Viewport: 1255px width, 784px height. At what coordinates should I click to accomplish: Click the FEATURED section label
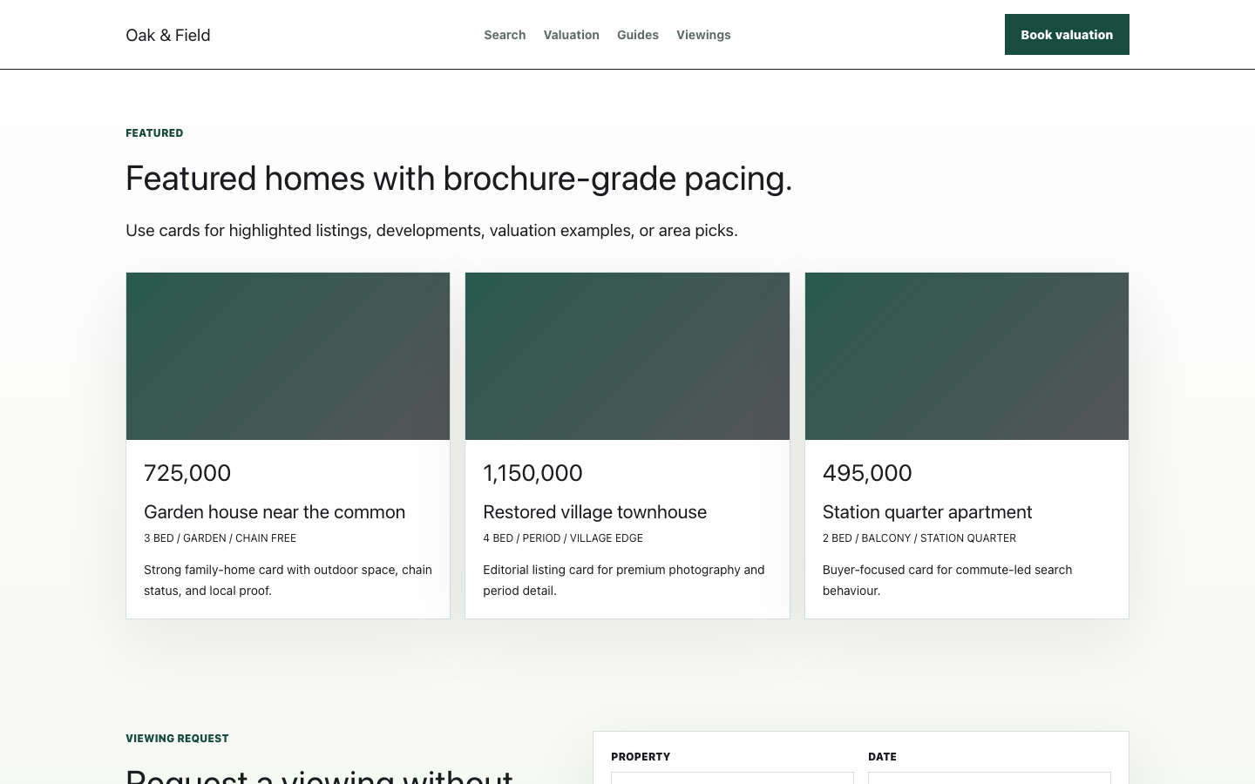[x=154, y=133]
